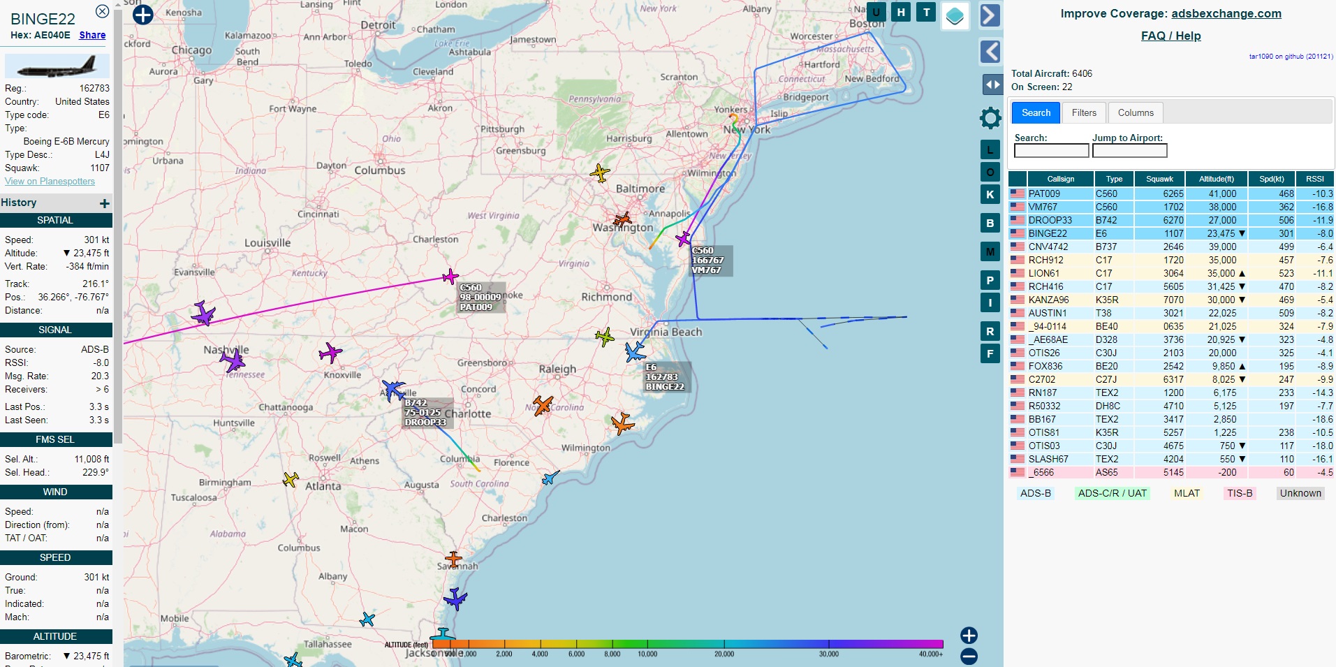Image resolution: width=1336 pixels, height=667 pixels.
Task: Open the map layers selector icon
Action: pos(955,16)
